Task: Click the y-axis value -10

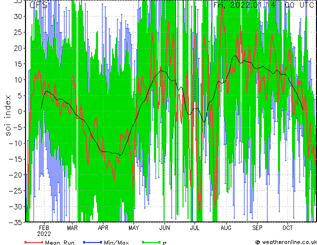Action: 16,143
